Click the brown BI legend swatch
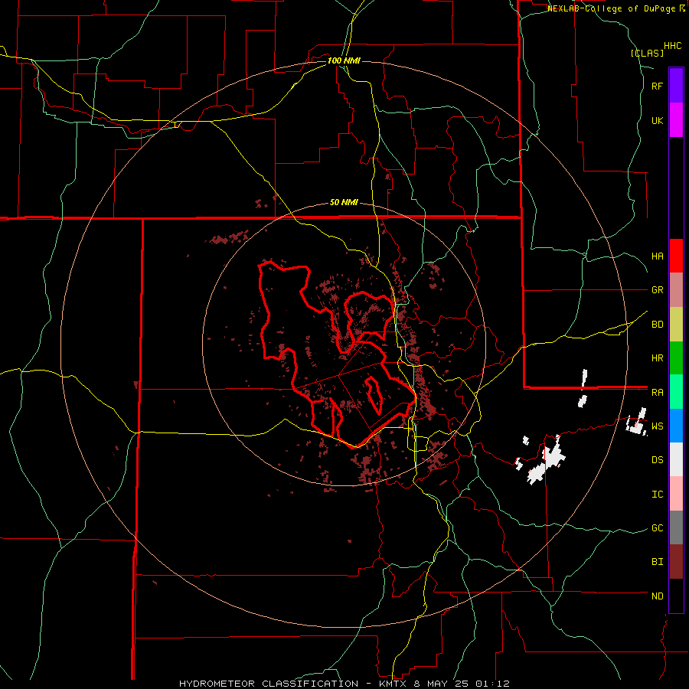689x689 pixels. [x=676, y=562]
